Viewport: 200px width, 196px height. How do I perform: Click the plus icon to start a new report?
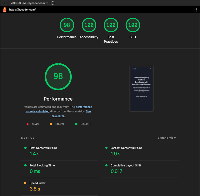4,3
